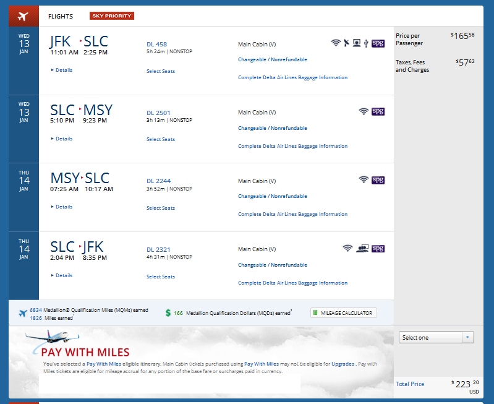Click the Wi-Fi icon on flight DL 2244
This screenshot has height=404, width=494.
click(x=364, y=180)
